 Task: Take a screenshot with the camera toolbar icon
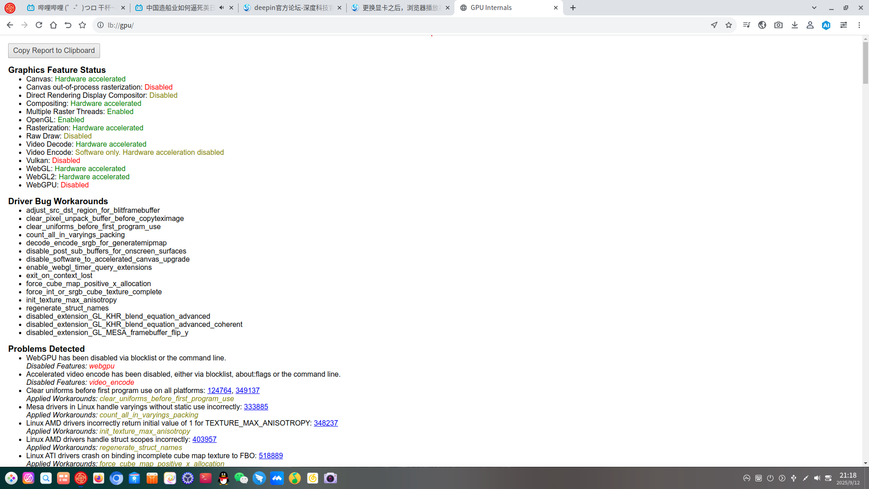point(778,25)
